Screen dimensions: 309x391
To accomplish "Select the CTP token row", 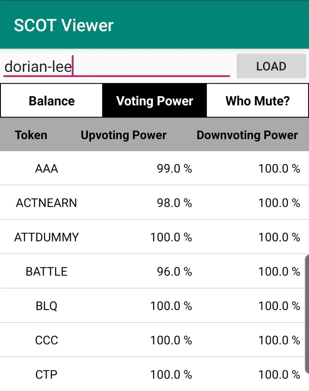I will pos(154,374).
